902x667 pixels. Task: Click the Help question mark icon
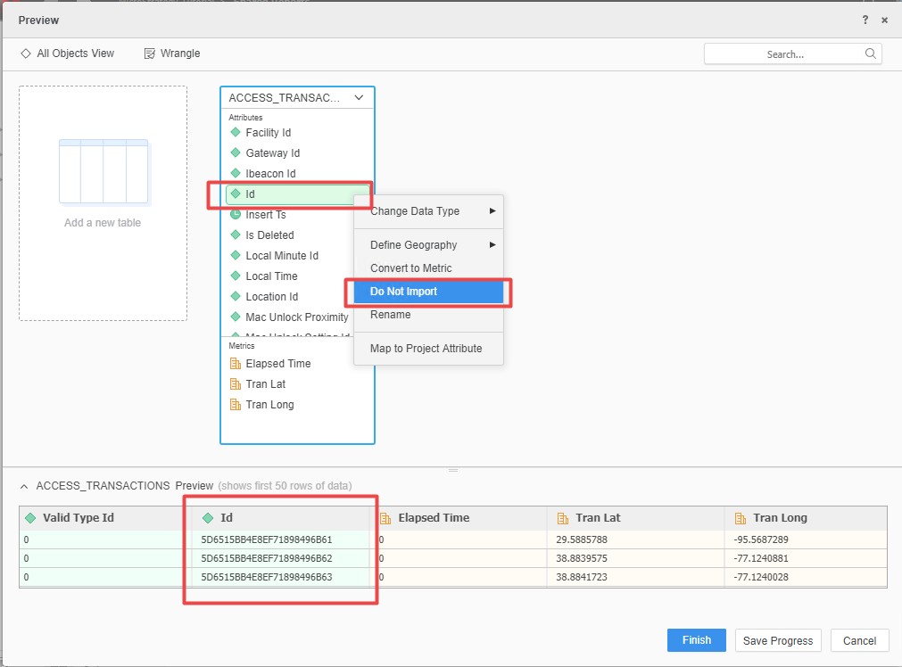865,20
